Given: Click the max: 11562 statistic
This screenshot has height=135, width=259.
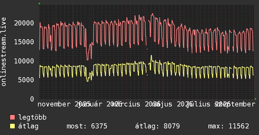Looking at the screenshot, I should [229, 126].
